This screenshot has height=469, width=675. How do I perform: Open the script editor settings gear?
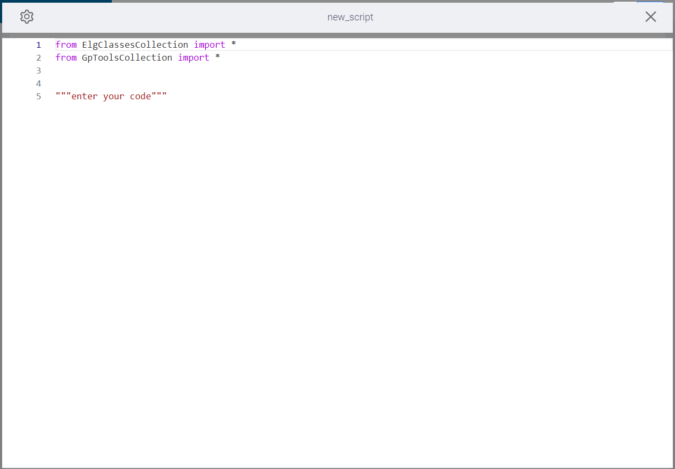pos(27,17)
